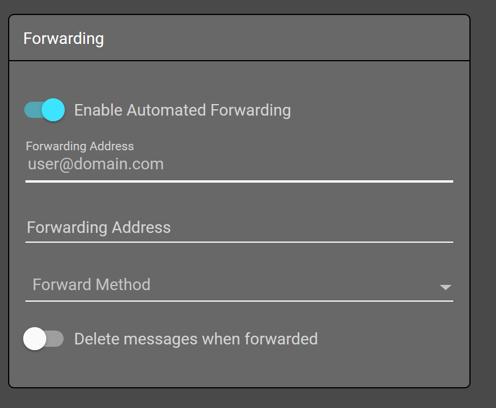Click the "Enable Automated Forwarding" label text

tap(182, 110)
